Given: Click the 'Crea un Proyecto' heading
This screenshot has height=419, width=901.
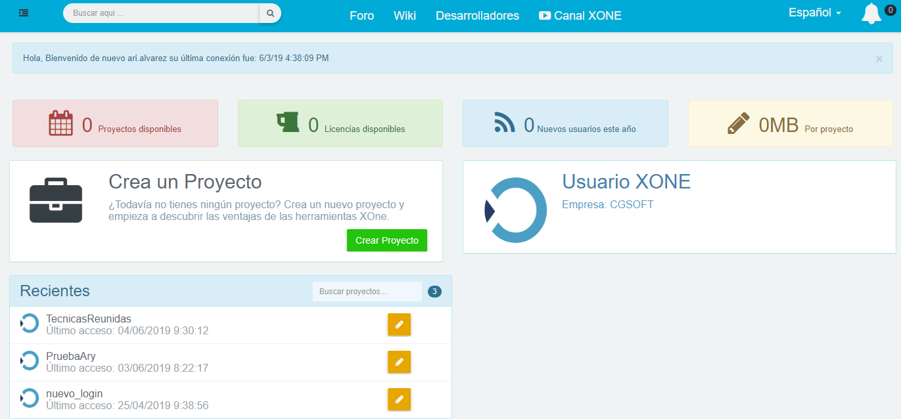Looking at the screenshot, I should coord(185,182).
